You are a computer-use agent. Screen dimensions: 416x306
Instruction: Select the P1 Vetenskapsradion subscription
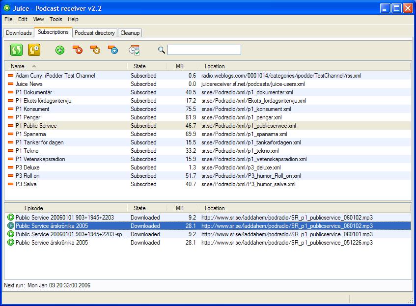point(208,159)
